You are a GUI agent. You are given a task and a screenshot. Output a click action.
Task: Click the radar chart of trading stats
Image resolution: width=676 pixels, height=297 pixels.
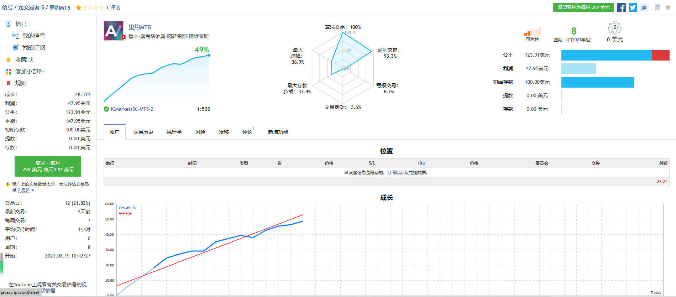click(x=343, y=68)
